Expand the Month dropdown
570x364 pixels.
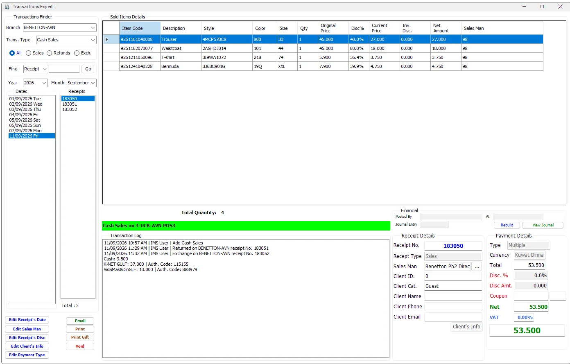coord(93,83)
